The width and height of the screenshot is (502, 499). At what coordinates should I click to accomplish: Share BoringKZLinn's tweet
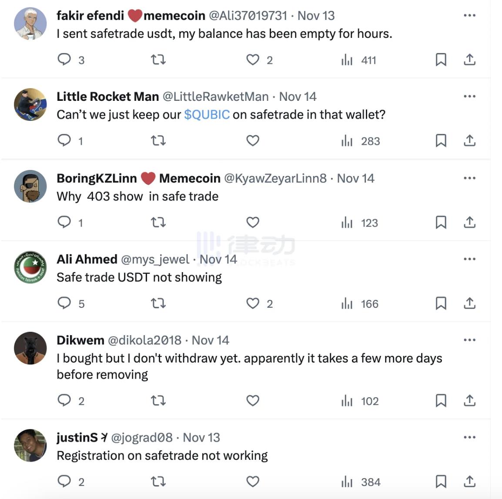point(469,222)
